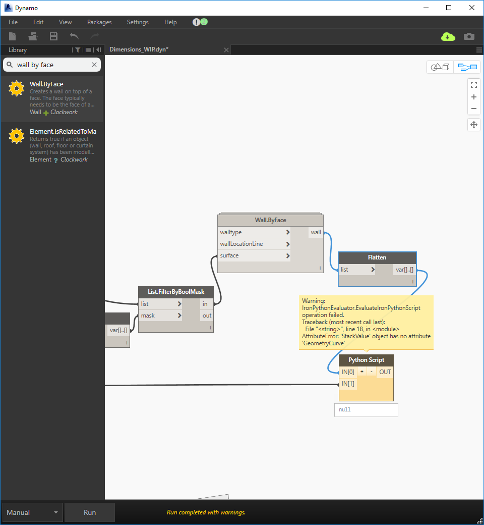Screen dimensions: 484x525
Task: Click the camera export image icon
Action: (469, 36)
